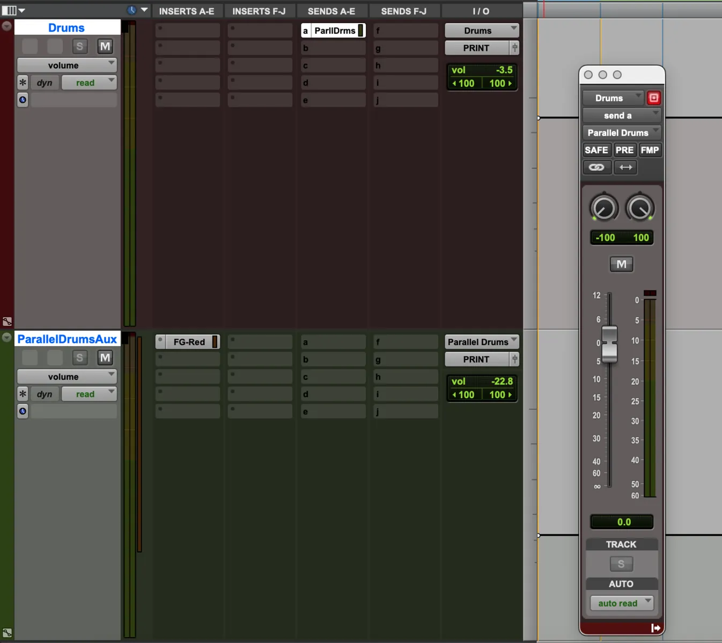Mute the Drums track
Screen dimensions: 722x643
coord(105,46)
